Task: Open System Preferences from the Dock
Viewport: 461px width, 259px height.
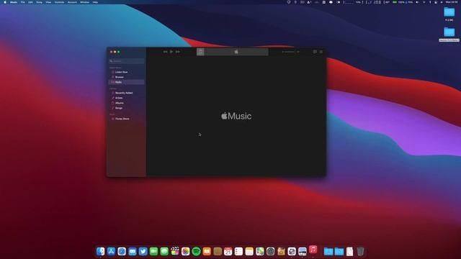Action: (x=271, y=251)
